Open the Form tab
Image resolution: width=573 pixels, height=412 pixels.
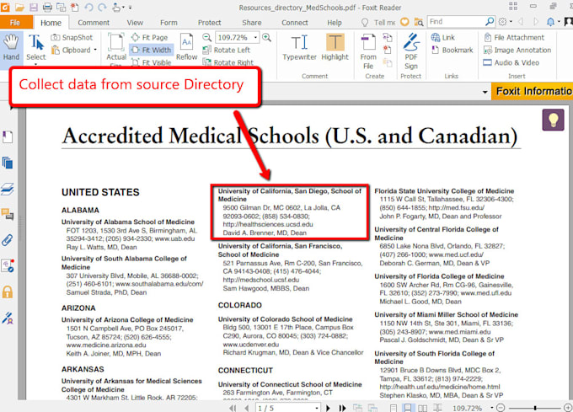coord(169,23)
